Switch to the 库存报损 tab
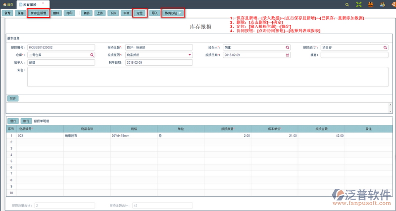This screenshot has width=396, height=211. 30,4
